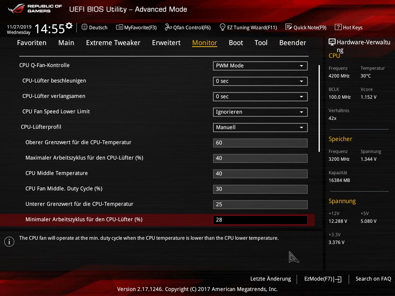Switch to the Boot tab

[x=236, y=43]
